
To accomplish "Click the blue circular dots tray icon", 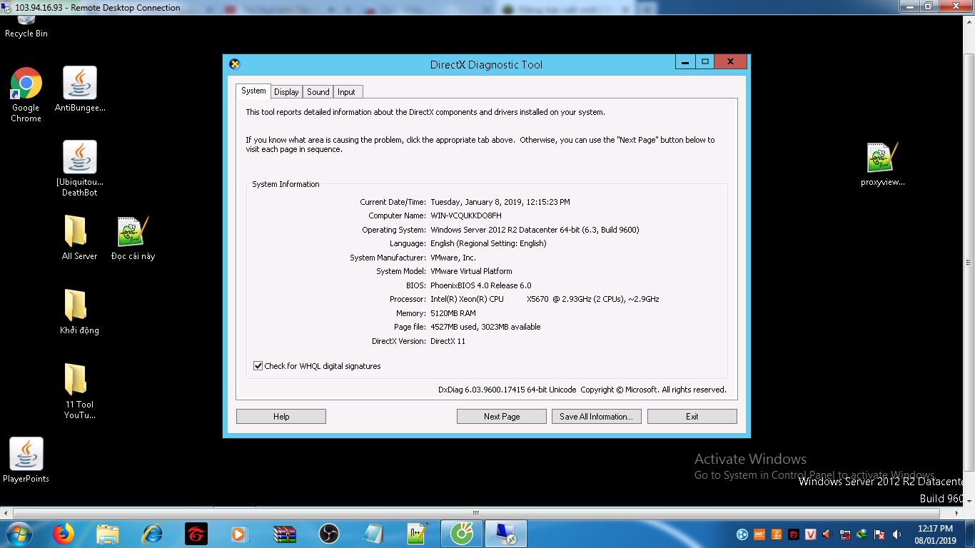I will [742, 534].
